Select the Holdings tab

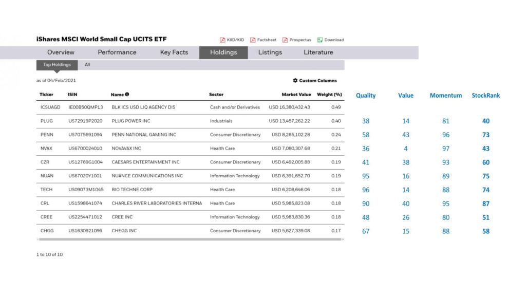point(223,52)
